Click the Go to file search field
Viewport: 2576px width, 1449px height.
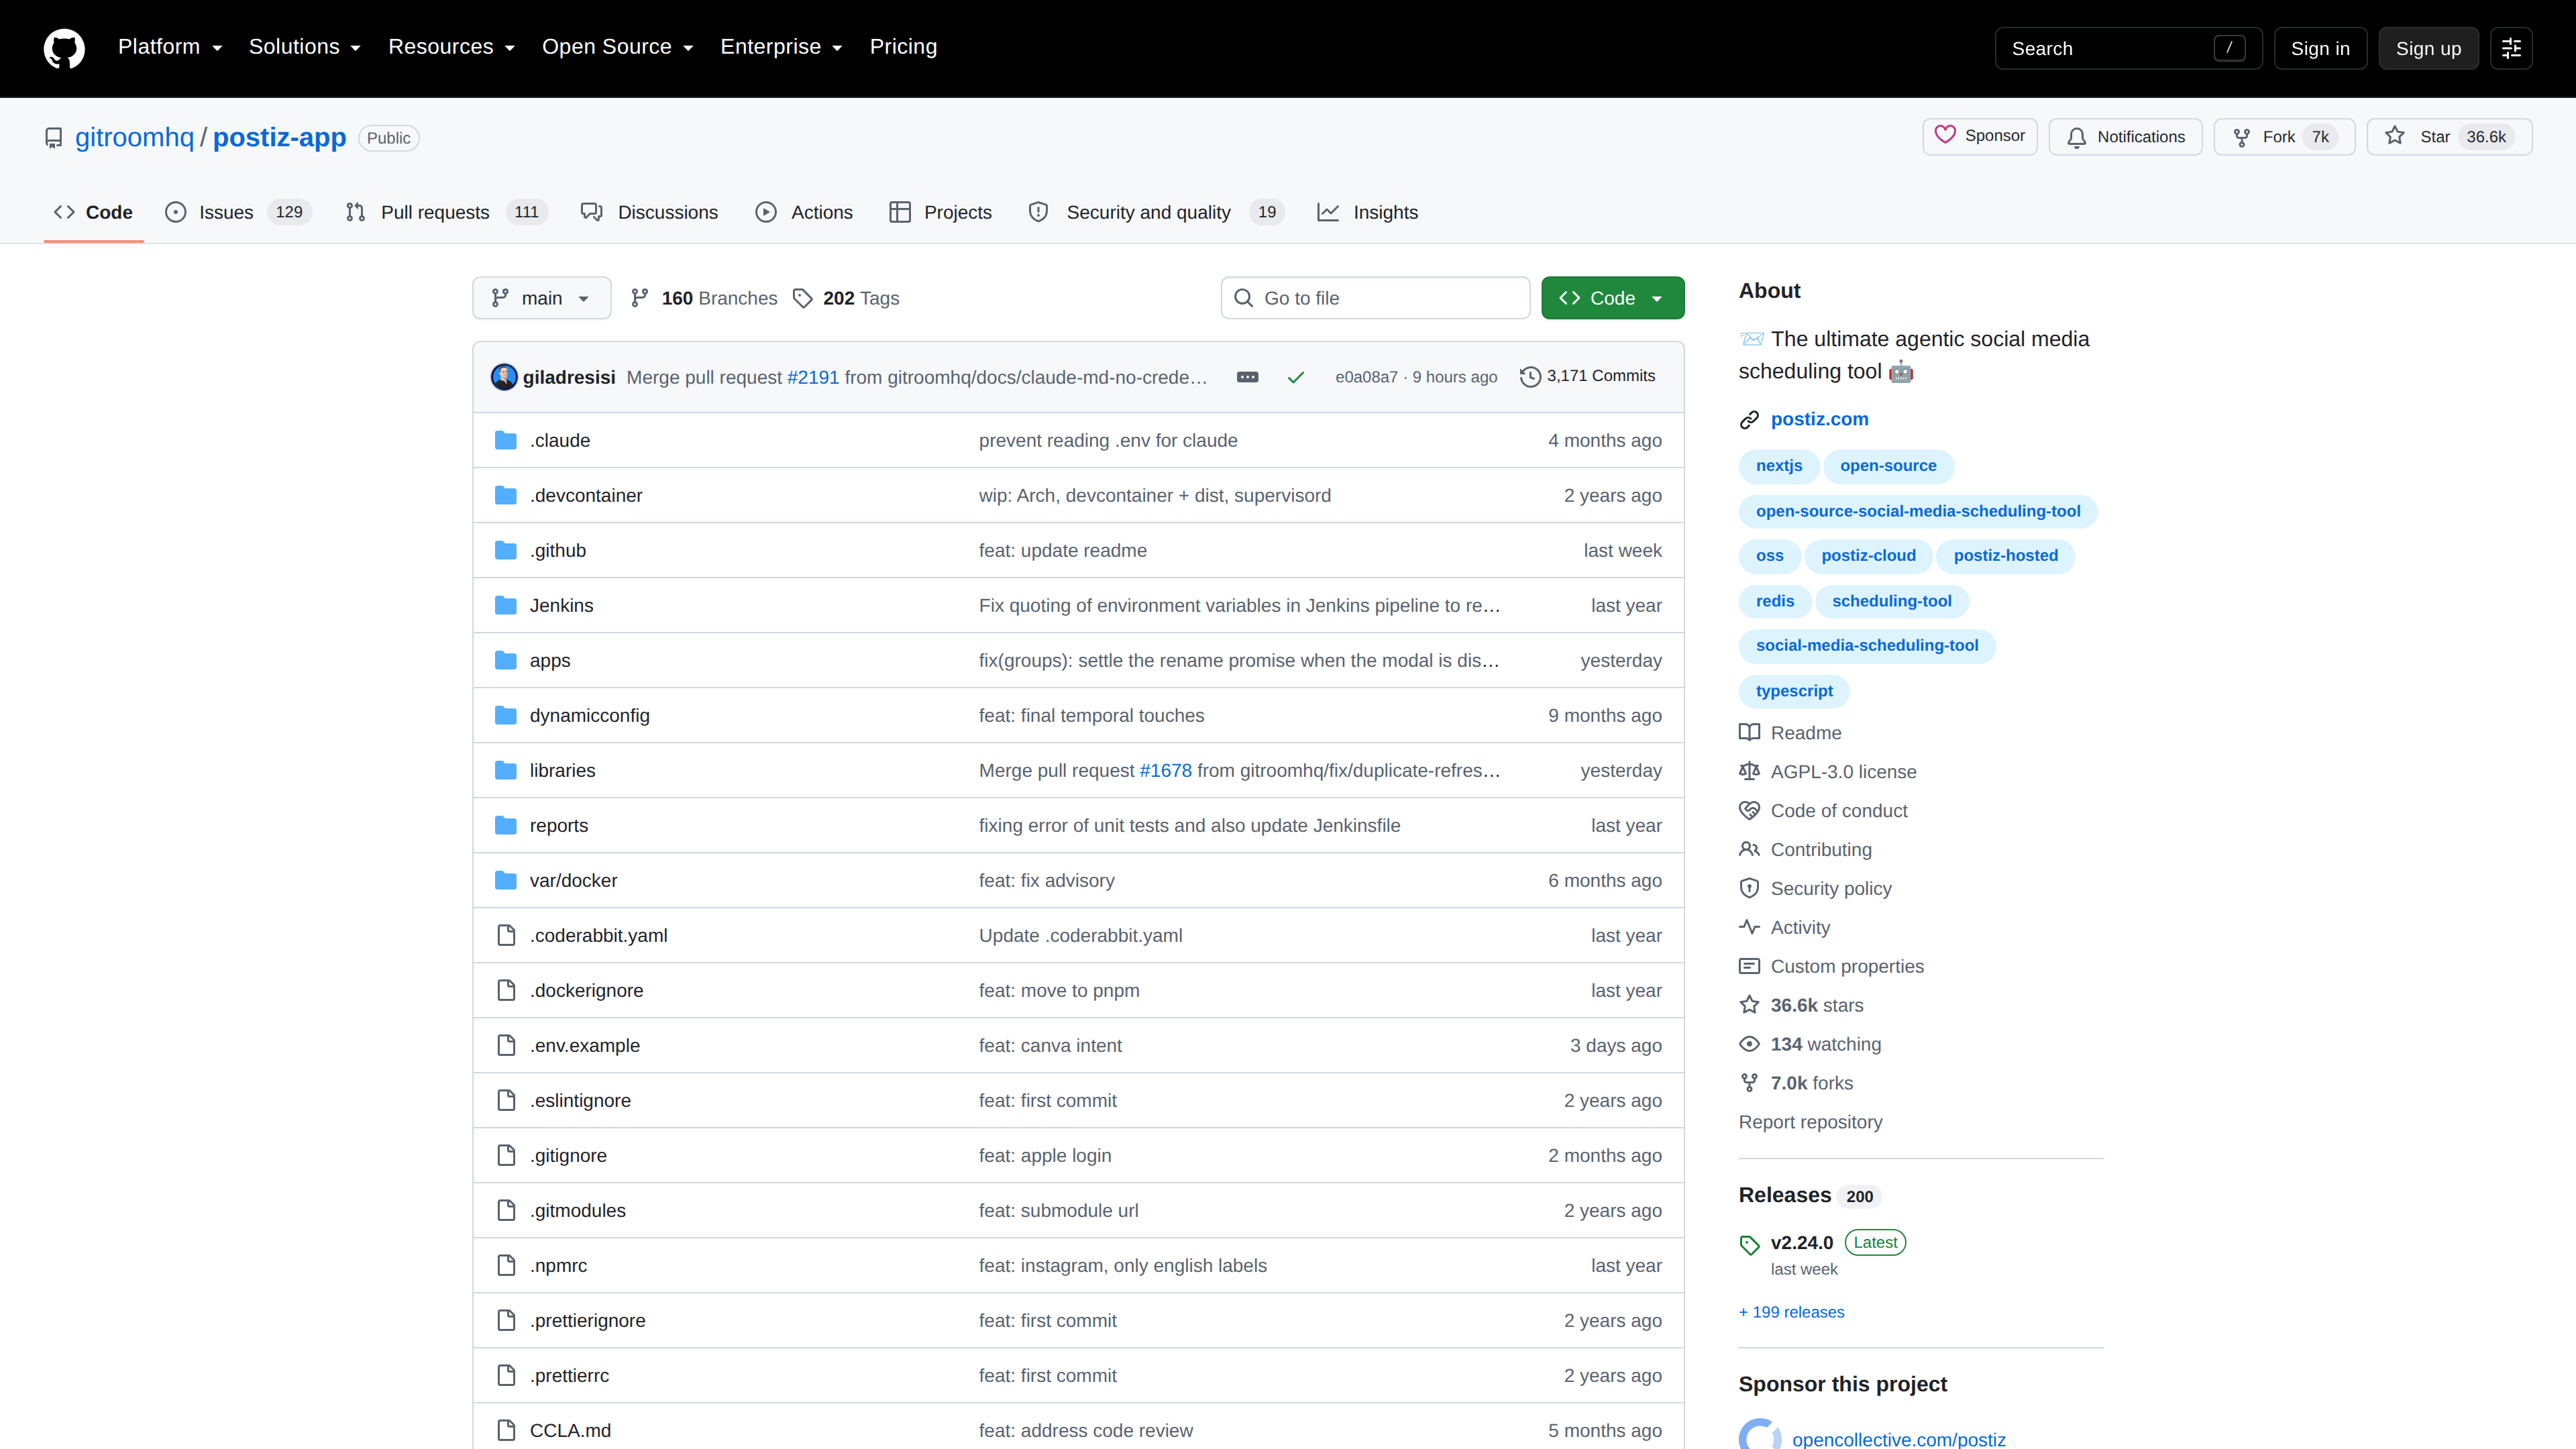coord(1375,298)
